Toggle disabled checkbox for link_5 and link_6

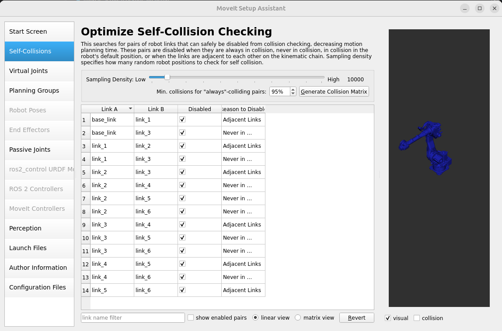click(182, 290)
